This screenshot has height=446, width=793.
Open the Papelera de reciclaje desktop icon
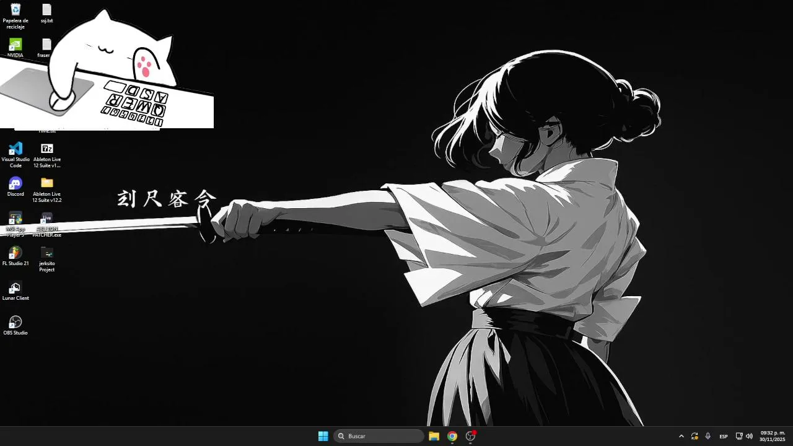coord(15,16)
